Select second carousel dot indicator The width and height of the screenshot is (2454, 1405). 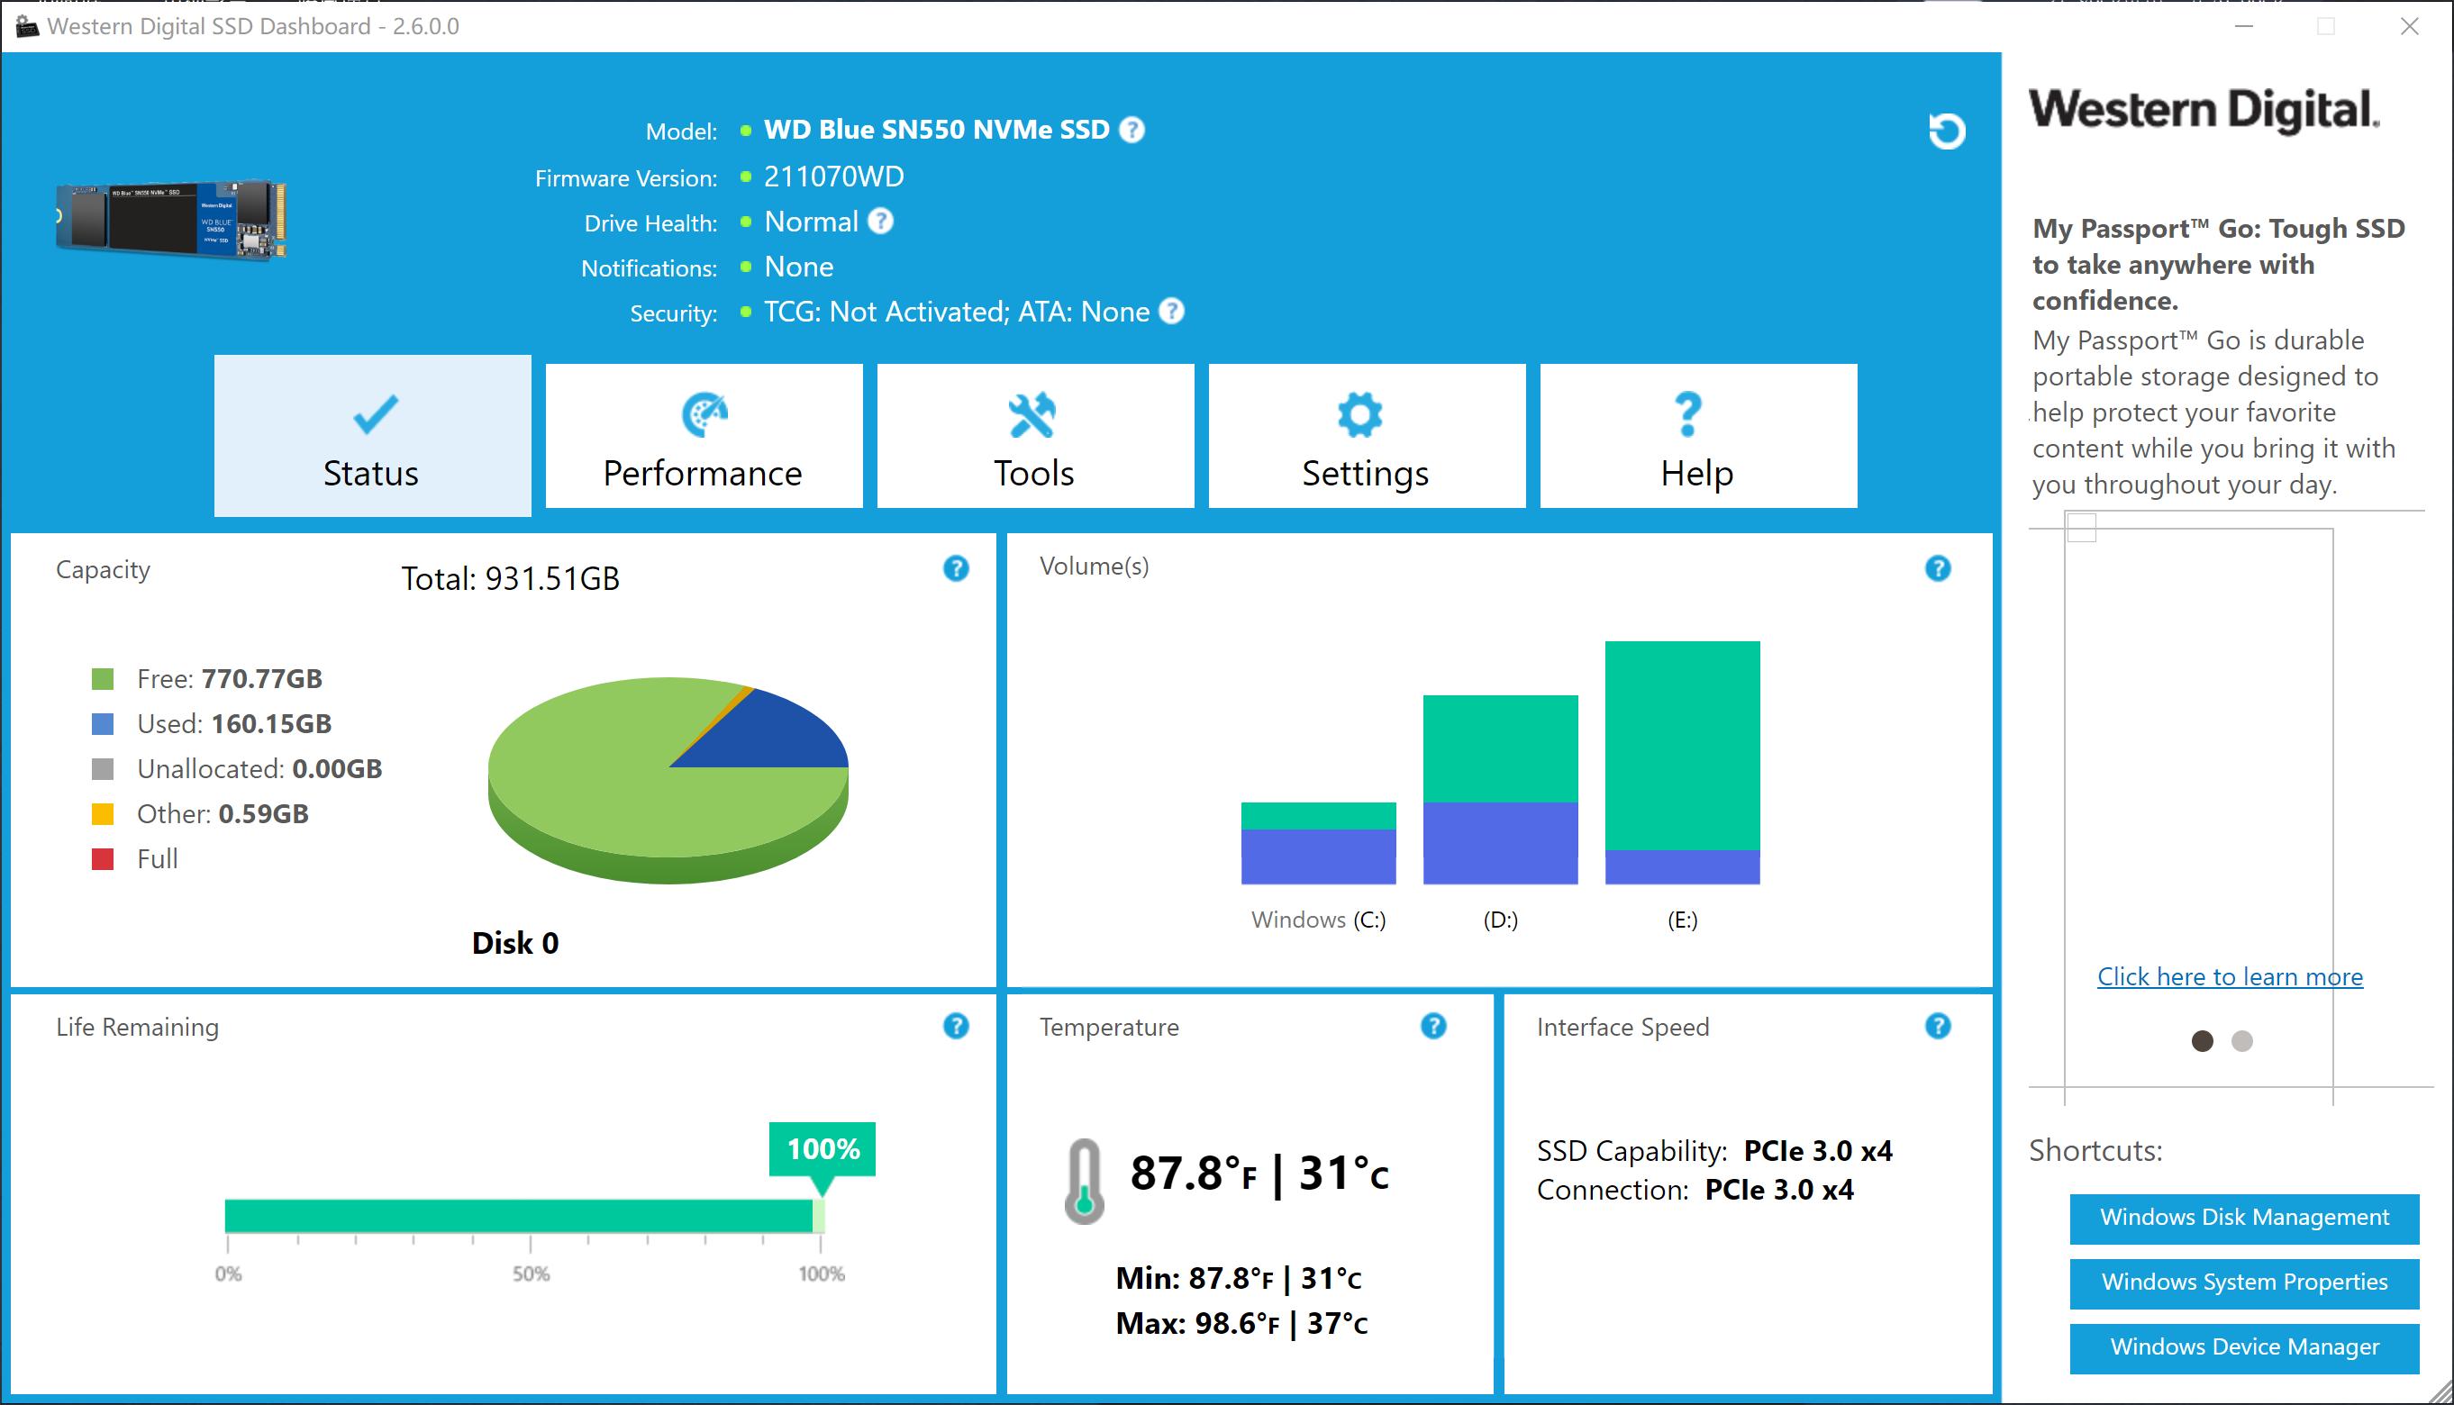[2241, 1041]
